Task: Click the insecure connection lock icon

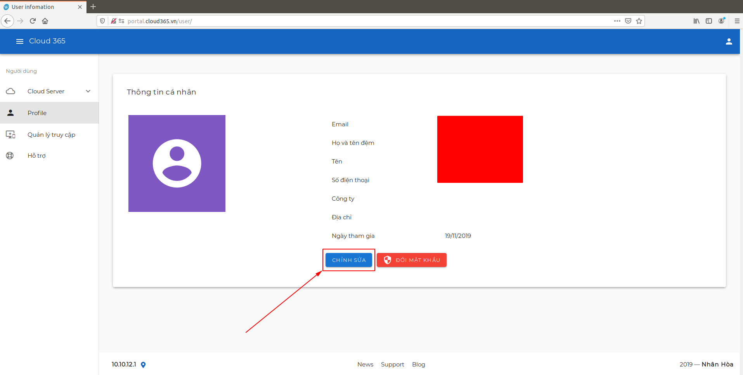Action: 114,21
